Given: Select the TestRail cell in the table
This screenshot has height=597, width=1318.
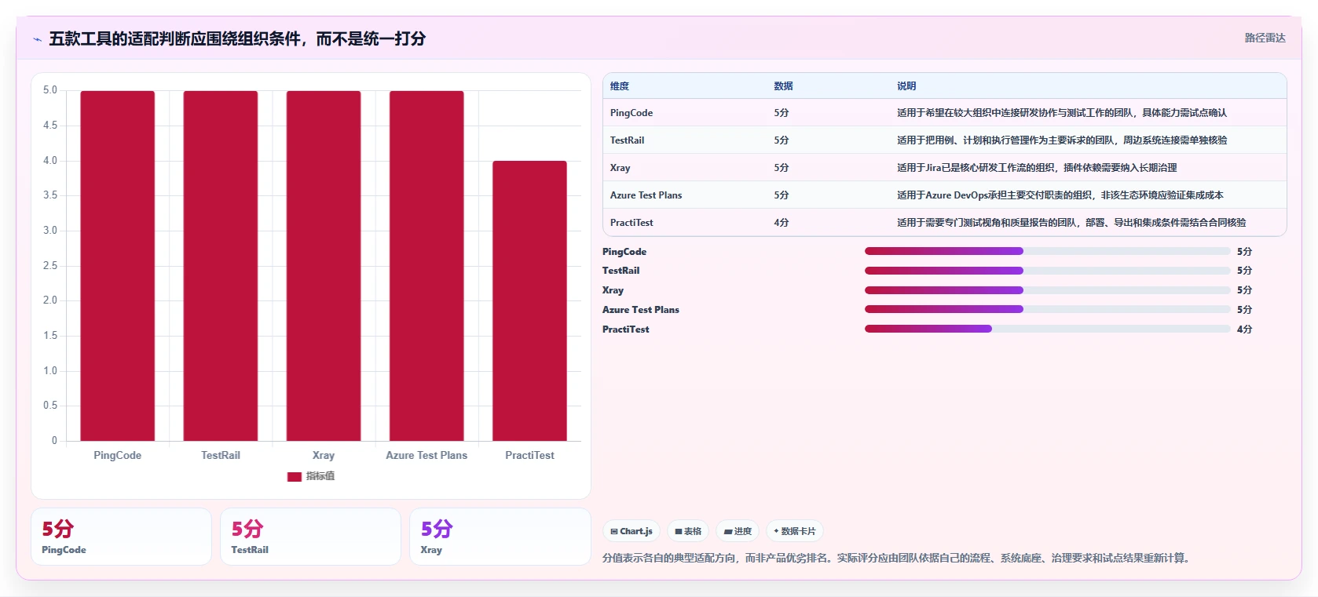Looking at the screenshot, I should 627,140.
